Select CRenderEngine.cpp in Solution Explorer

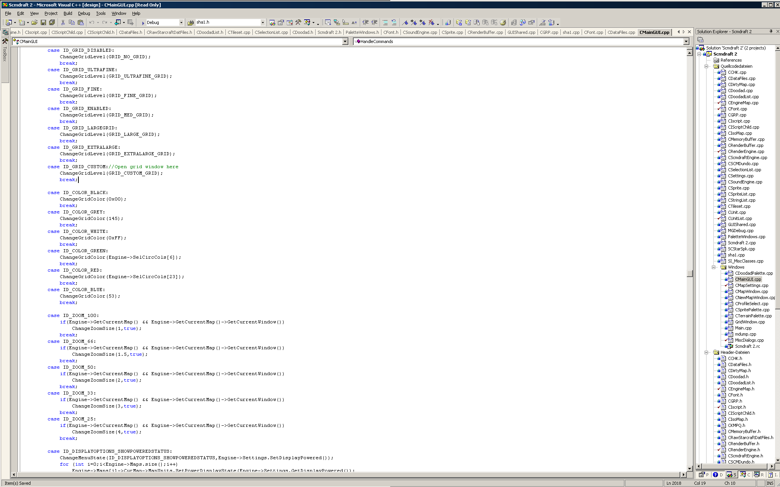(746, 151)
